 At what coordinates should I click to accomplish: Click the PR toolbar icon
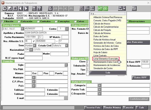pyautogui.click(x=61, y=8)
